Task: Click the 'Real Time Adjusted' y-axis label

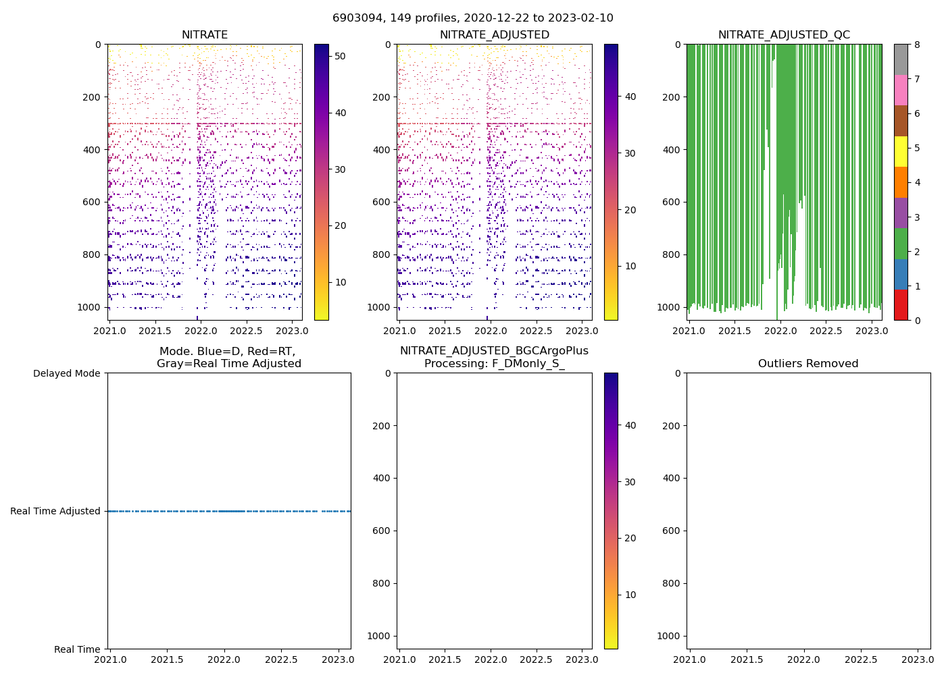Action: tap(55, 512)
